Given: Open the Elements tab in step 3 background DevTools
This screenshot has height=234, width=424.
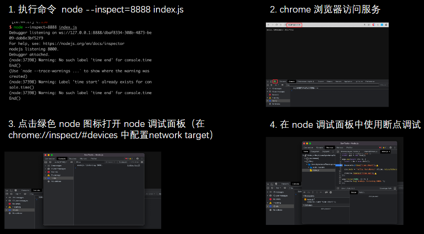Looking at the screenshot, I should [25, 190].
